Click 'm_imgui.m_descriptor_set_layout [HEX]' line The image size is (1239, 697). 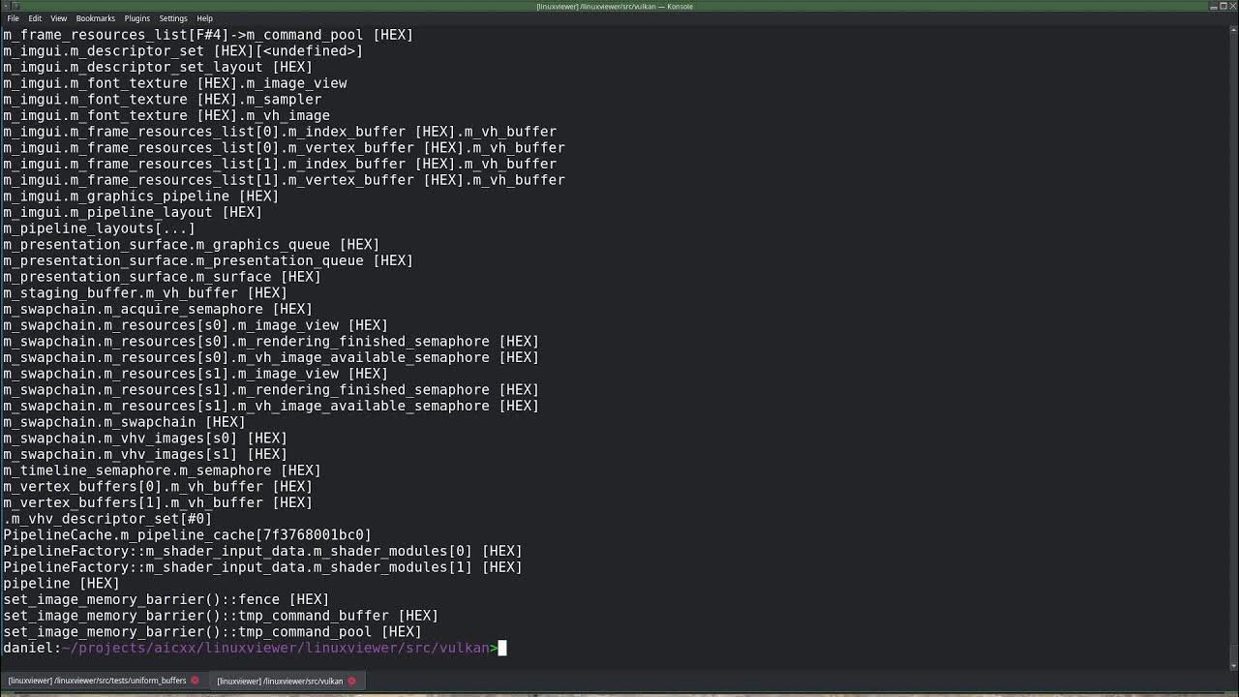pos(158,67)
